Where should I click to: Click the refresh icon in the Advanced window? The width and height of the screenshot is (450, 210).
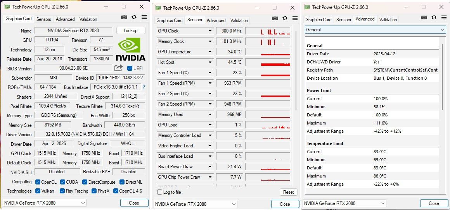[434, 17]
